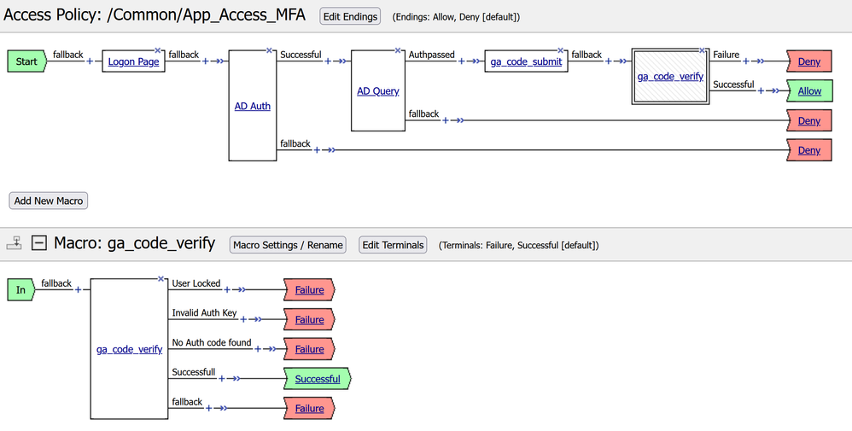Add item on No Auth code found branch
This screenshot has width=852, height=431.
click(258, 349)
